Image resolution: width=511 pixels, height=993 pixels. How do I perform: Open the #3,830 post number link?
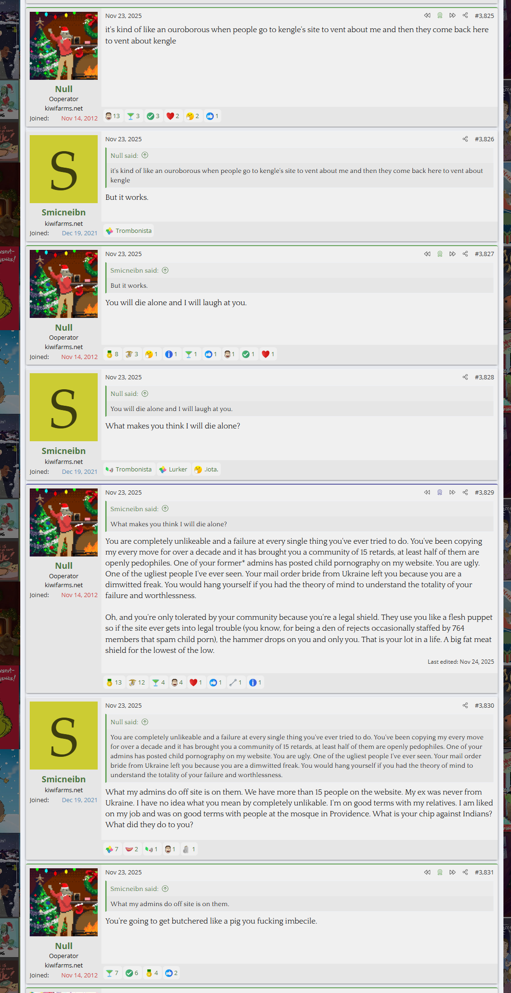point(484,705)
